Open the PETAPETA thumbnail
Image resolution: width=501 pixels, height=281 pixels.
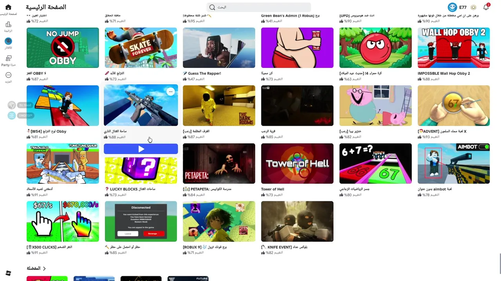click(219, 164)
